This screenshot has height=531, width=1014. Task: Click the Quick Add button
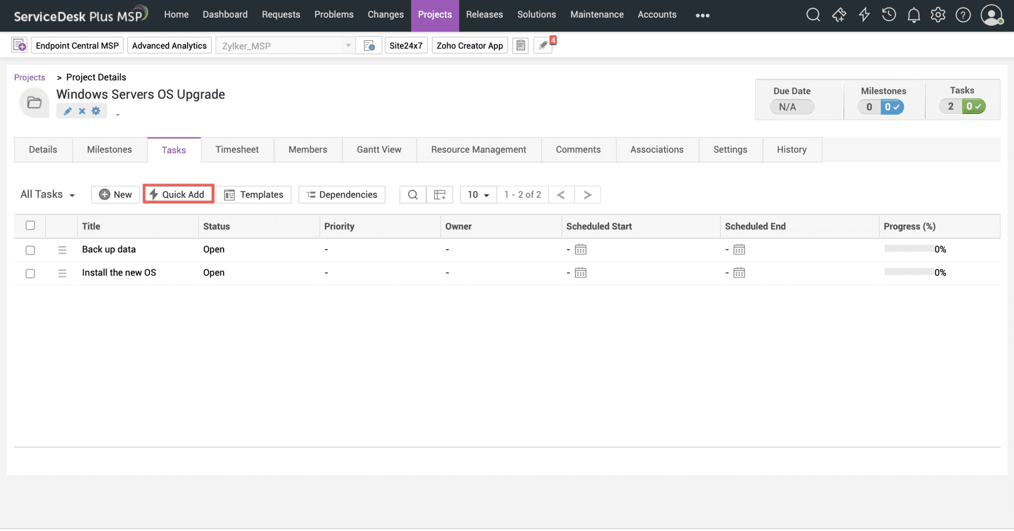178,194
